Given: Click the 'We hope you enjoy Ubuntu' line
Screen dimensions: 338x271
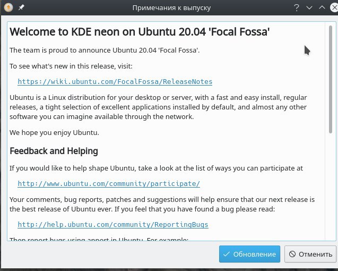Looking at the screenshot, I should click(x=54, y=133).
